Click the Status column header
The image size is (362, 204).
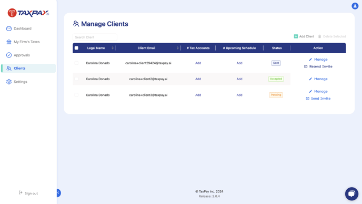277,48
